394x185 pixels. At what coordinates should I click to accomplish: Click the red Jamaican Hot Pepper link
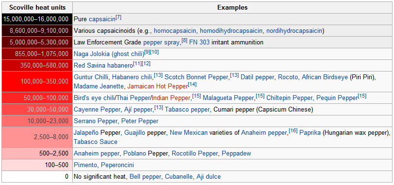click(x=158, y=86)
